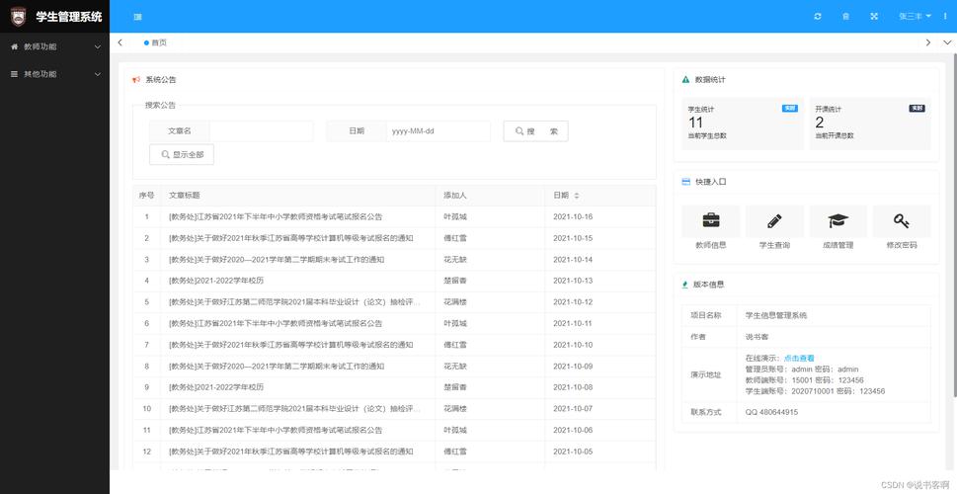
Task: Open the 点击查看 online demo link
Action: tap(799, 359)
